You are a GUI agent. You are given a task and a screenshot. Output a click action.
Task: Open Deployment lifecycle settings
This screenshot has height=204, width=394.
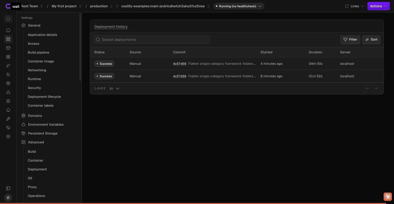tap(44, 97)
